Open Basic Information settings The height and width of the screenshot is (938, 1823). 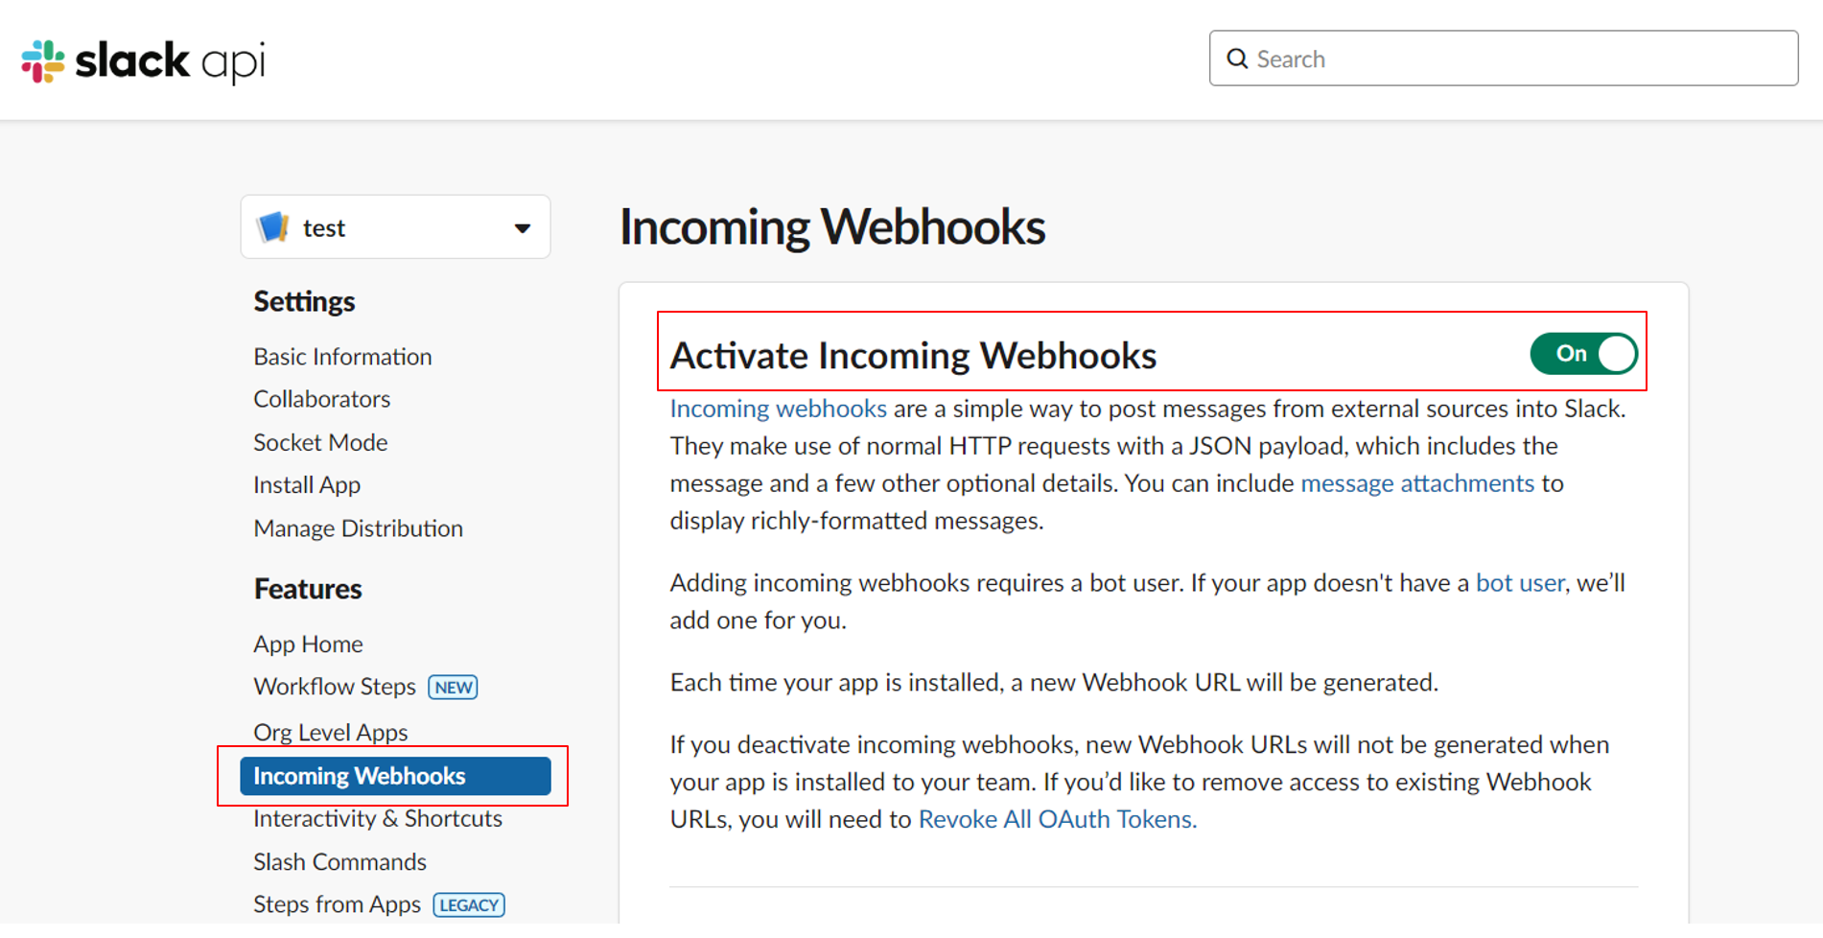click(342, 357)
